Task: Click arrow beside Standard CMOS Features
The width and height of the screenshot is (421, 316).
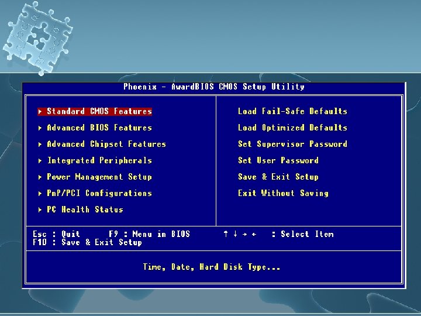Action: coord(40,111)
